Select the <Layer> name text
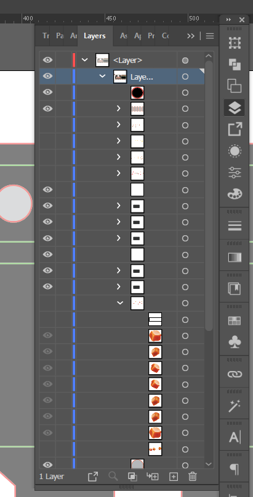Image resolution: width=253 pixels, height=497 pixels. coord(128,61)
